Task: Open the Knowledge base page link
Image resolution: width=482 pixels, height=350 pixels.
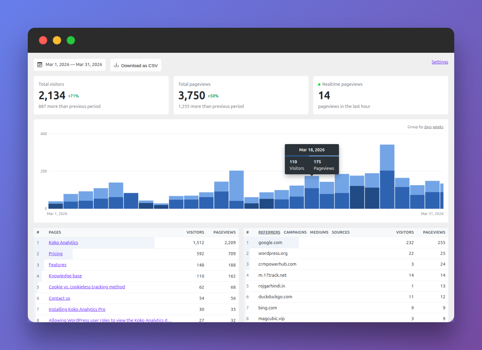Action: (65, 276)
